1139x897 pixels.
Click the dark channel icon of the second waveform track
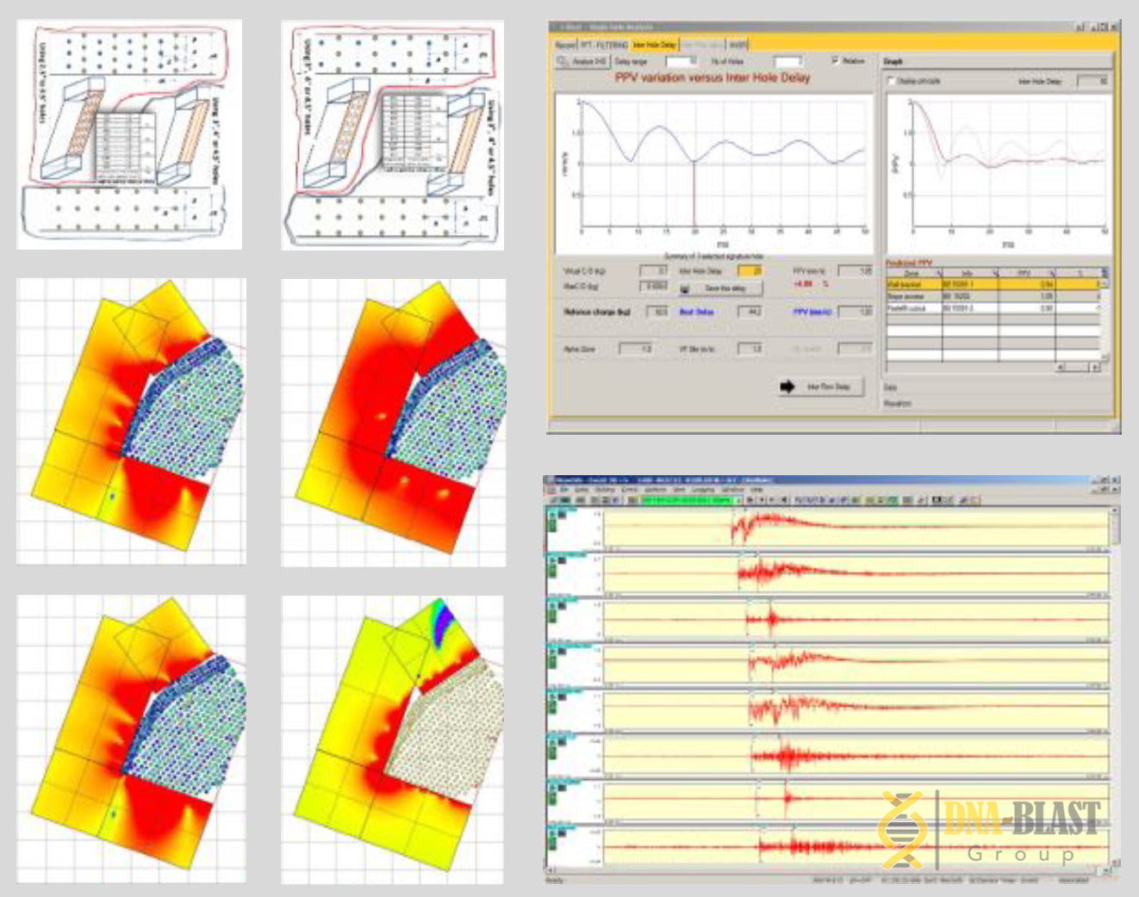[562, 560]
